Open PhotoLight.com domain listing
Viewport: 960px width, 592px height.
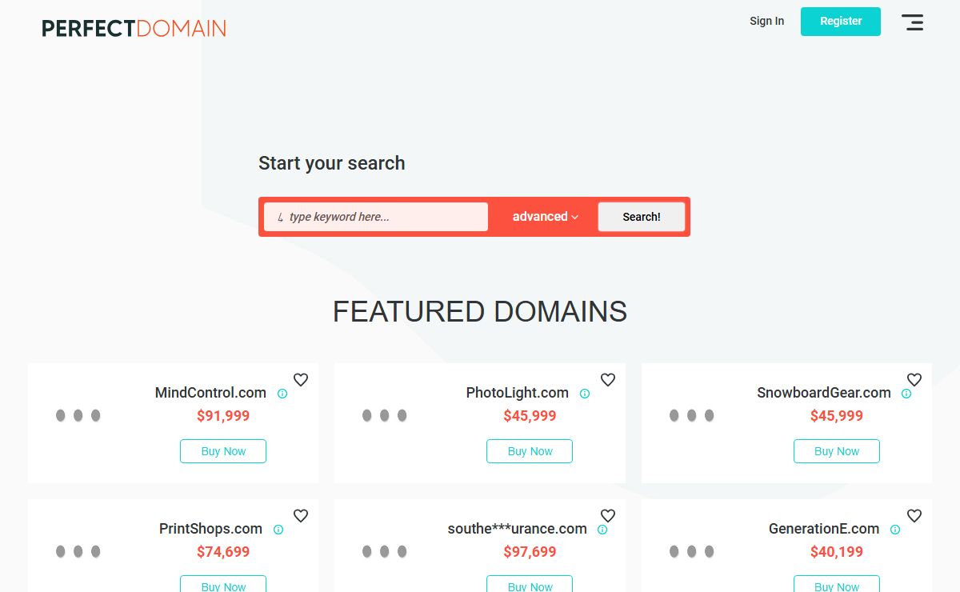tap(518, 393)
